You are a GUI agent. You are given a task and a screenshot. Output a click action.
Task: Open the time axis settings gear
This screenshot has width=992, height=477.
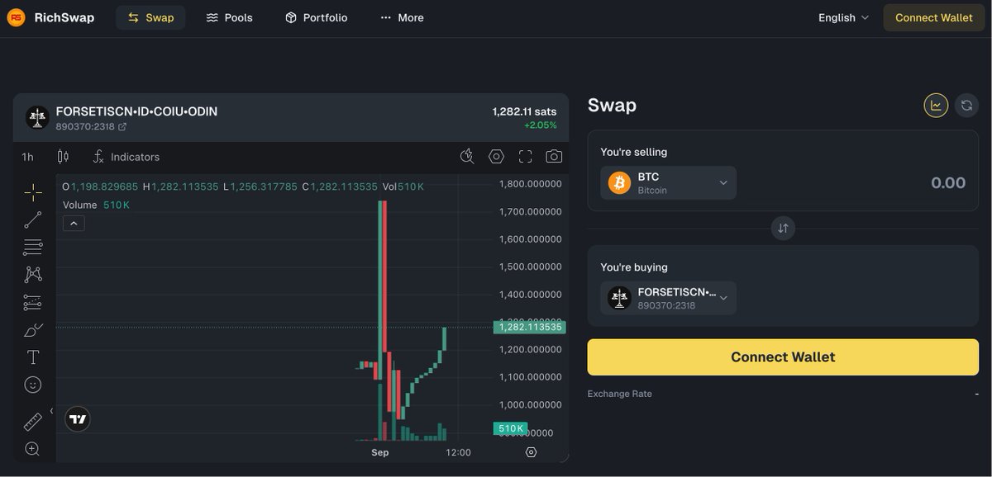[x=532, y=452]
